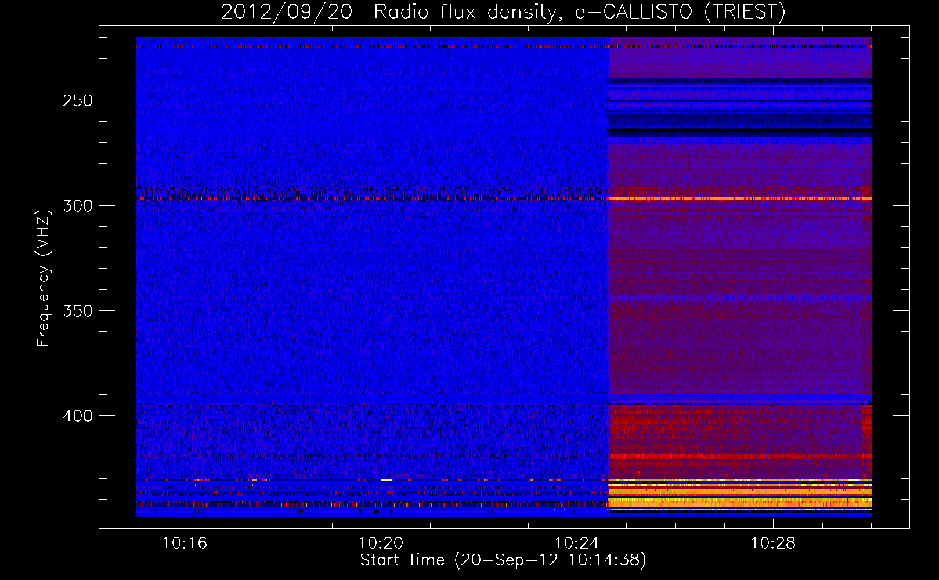Image resolution: width=939 pixels, height=580 pixels.
Task: Select the 250 frequency tick label
Action: pos(78,100)
